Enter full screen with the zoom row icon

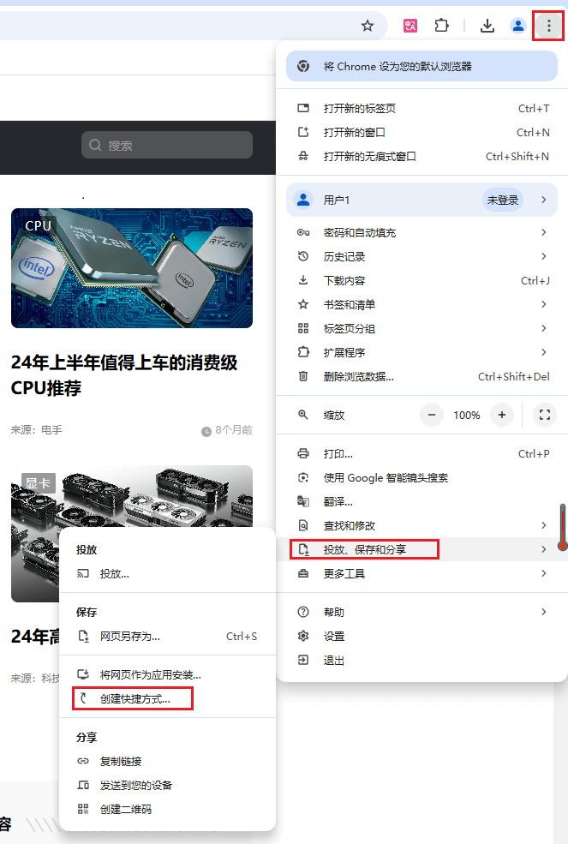click(544, 415)
